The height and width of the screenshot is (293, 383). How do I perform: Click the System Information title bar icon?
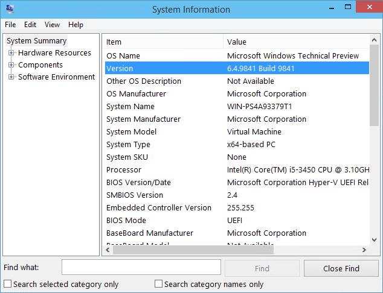tap(10, 9)
